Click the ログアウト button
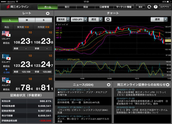Viewport: 172px width, 124px height. 165,7
